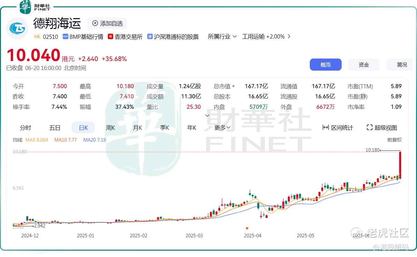Click the orange event dot below the April chart
417x257 pixels.
247,228
